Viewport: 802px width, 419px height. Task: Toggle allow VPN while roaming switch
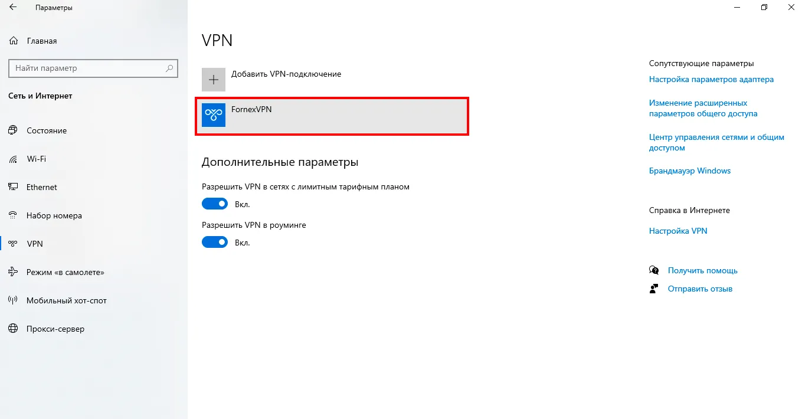pos(215,242)
